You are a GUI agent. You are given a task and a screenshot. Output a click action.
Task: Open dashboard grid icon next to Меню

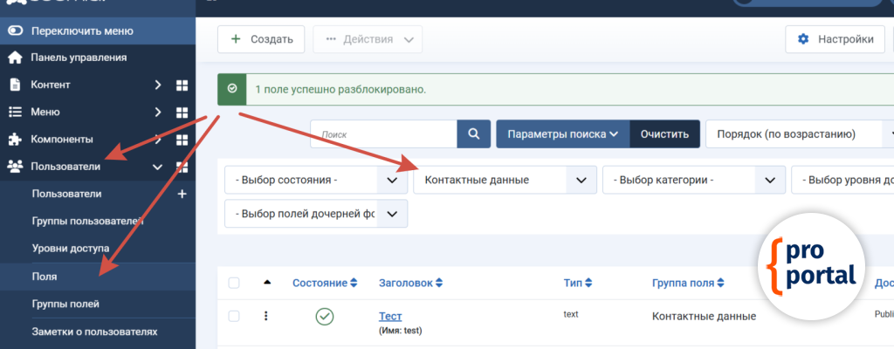(x=182, y=113)
